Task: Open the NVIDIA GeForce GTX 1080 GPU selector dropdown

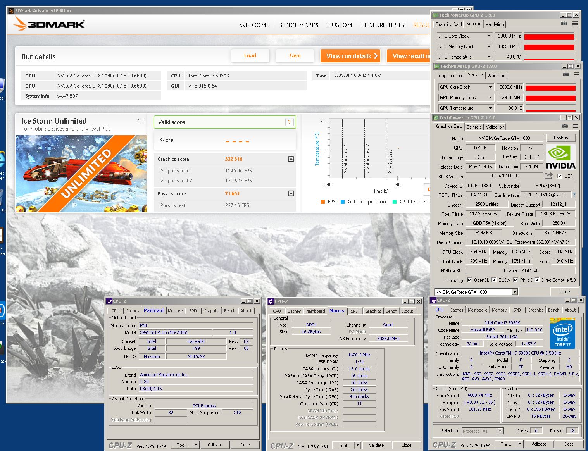Action: coord(515,292)
